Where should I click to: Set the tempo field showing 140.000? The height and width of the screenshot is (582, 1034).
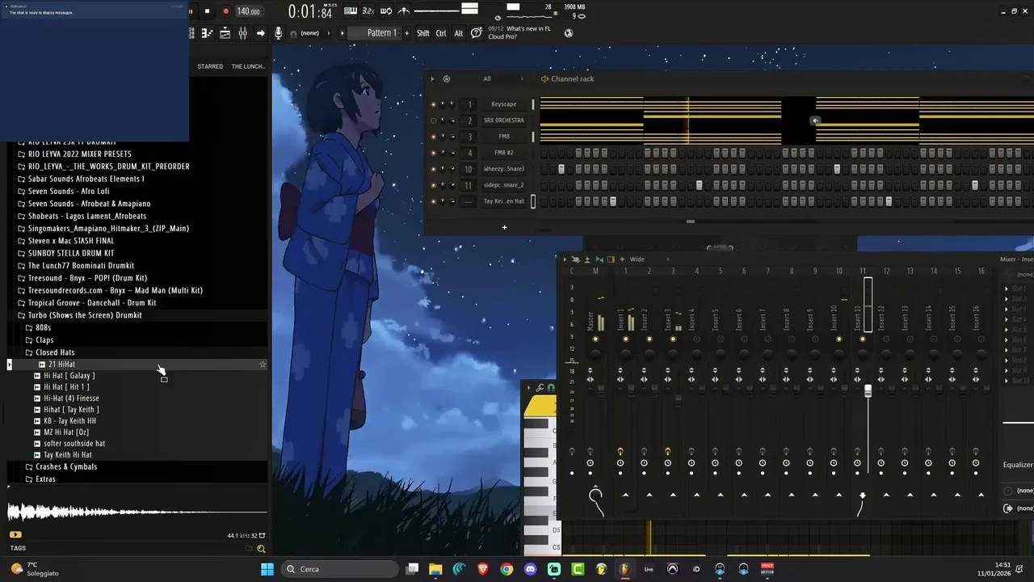tap(249, 11)
